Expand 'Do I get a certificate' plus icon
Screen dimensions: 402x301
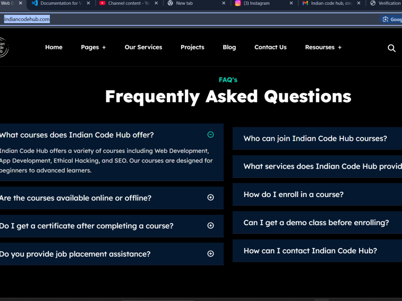[211, 226]
